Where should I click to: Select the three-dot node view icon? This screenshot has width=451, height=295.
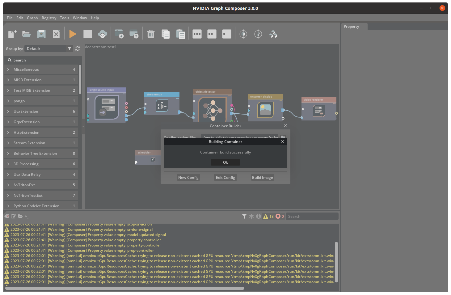pos(197,34)
